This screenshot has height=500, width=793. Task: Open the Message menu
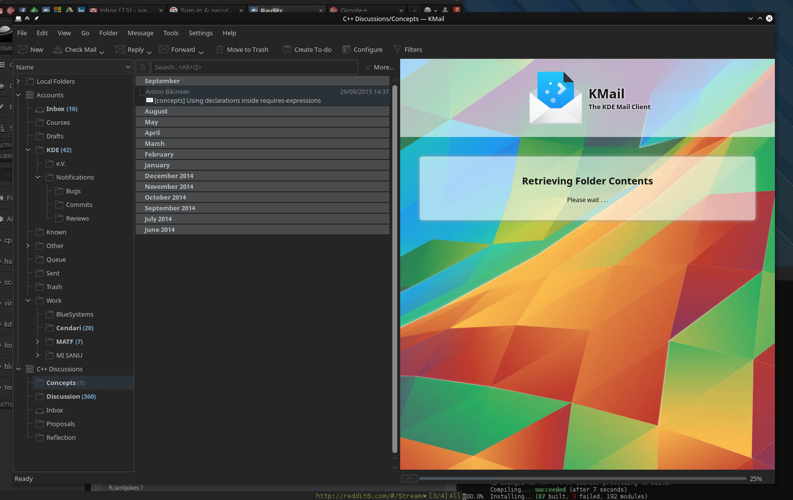pyautogui.click(x=140, y=33)
